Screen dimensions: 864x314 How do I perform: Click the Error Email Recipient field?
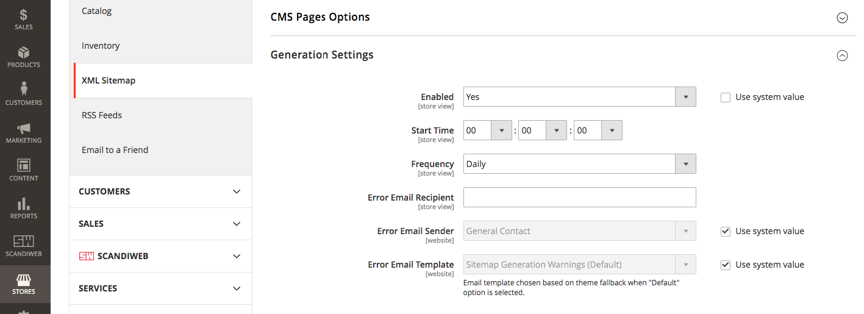tap(579, 198)
